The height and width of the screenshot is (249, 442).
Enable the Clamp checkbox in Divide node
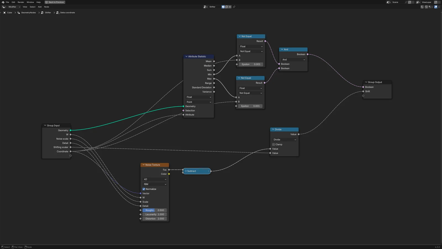coord(273,144)
